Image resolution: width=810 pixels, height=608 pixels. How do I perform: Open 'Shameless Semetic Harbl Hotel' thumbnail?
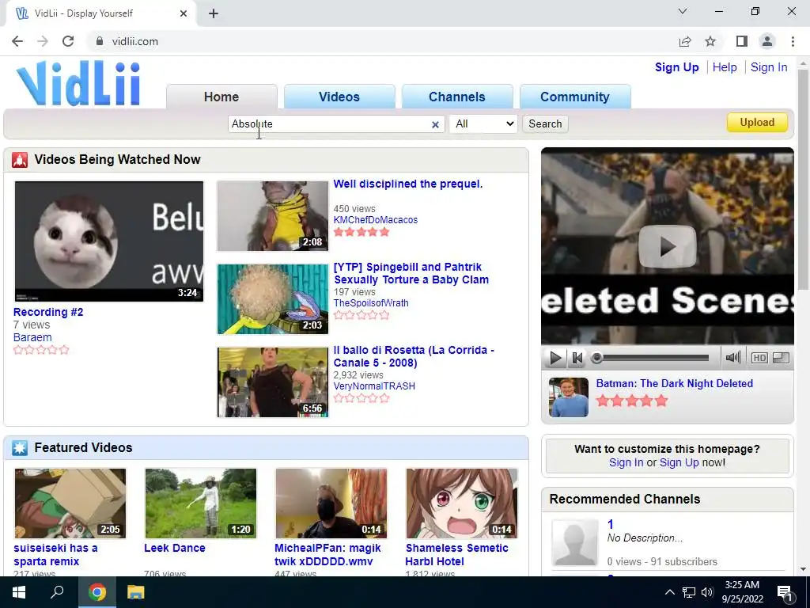click(x=462, y=503)
